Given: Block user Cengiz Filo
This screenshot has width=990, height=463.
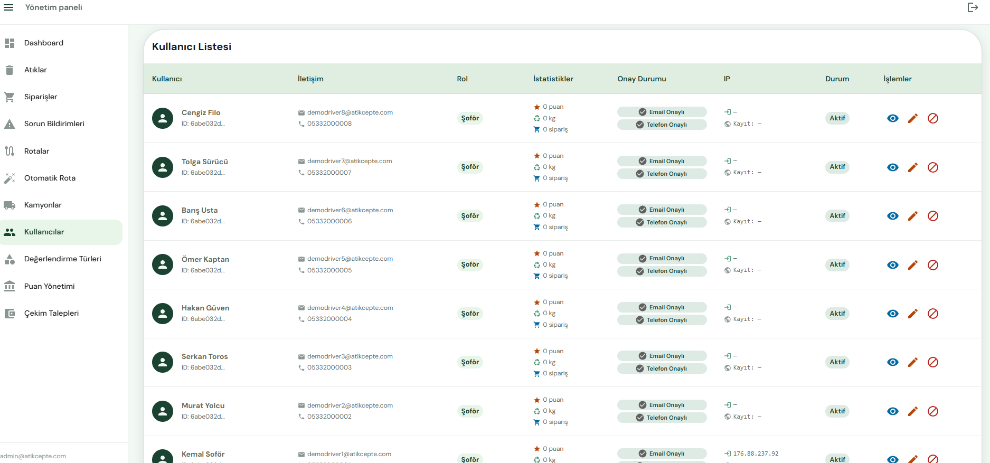Looking at the screenshot, I should pos(933,118).
